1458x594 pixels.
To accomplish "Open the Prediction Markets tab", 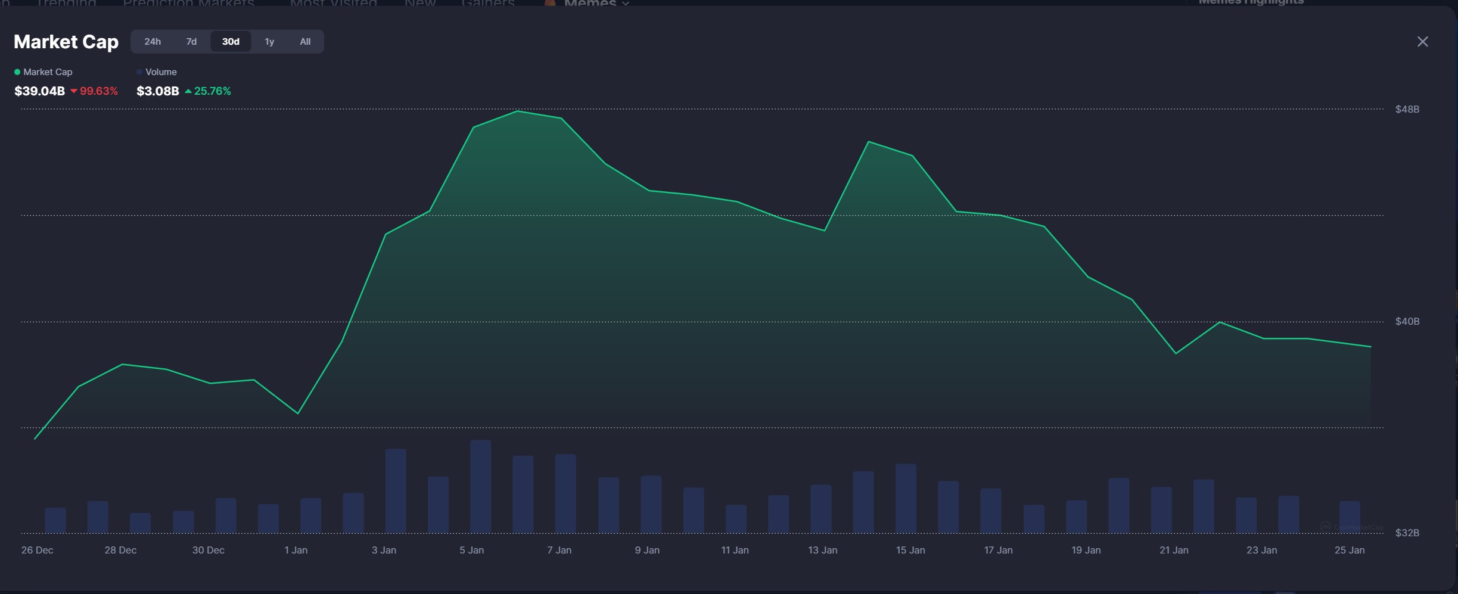I will (188, 4).
